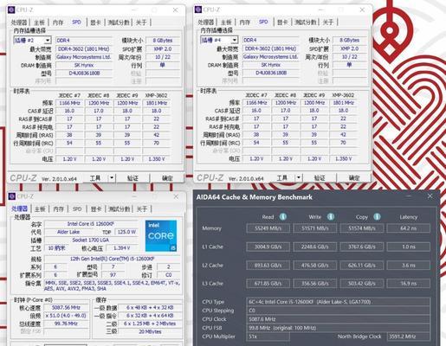Click the CPU Type field in AIDA64

point(339,302)
